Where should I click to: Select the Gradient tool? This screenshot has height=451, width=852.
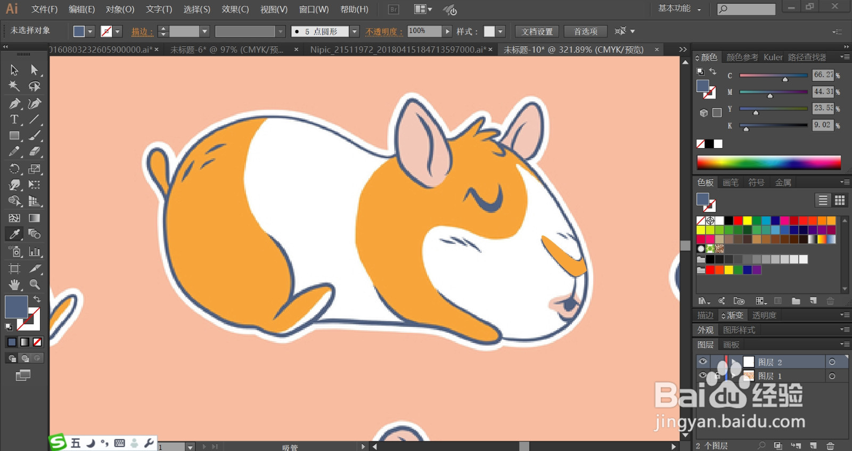tap(35, 218)
